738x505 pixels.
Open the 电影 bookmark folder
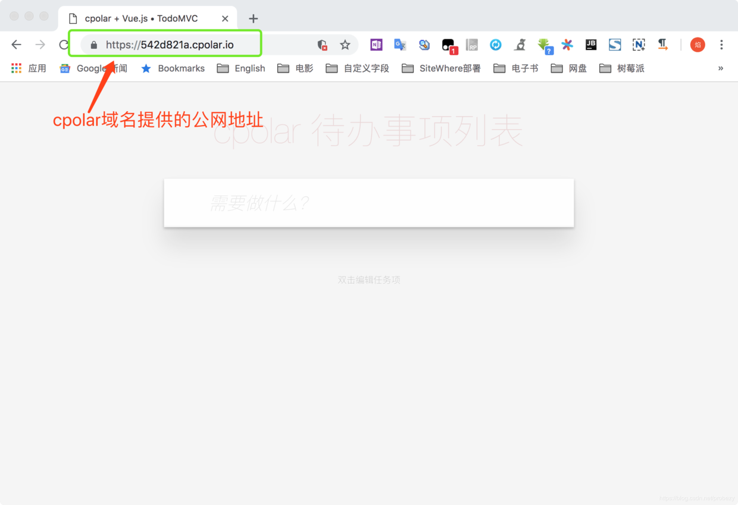click(x=295, y=68)
